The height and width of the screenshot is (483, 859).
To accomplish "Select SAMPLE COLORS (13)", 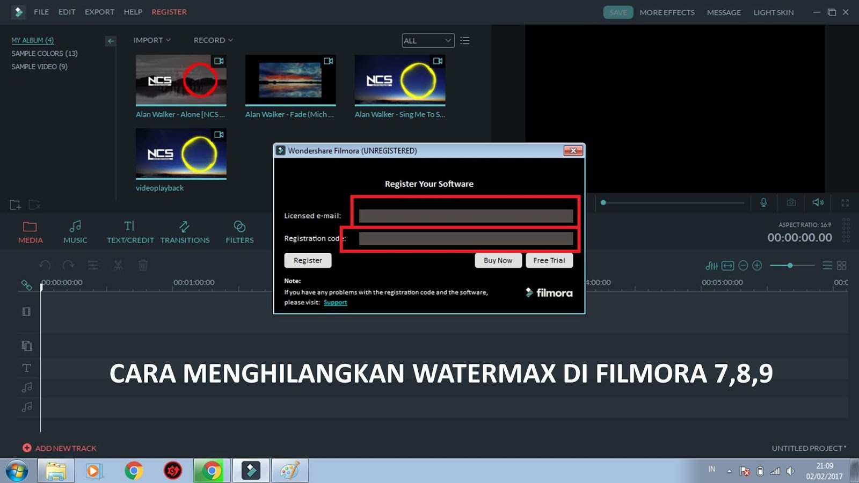I will (x=45, y=53).
